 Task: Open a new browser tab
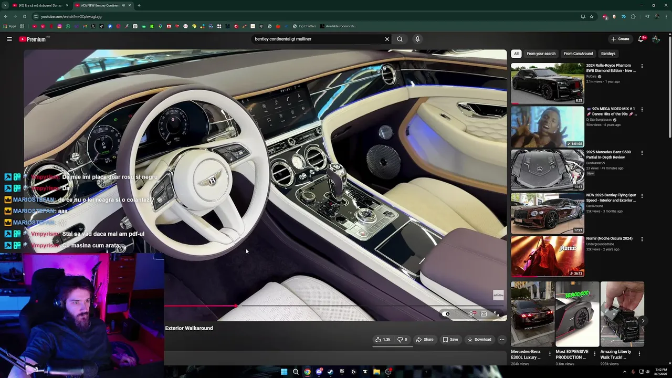(x=139, y=5)
